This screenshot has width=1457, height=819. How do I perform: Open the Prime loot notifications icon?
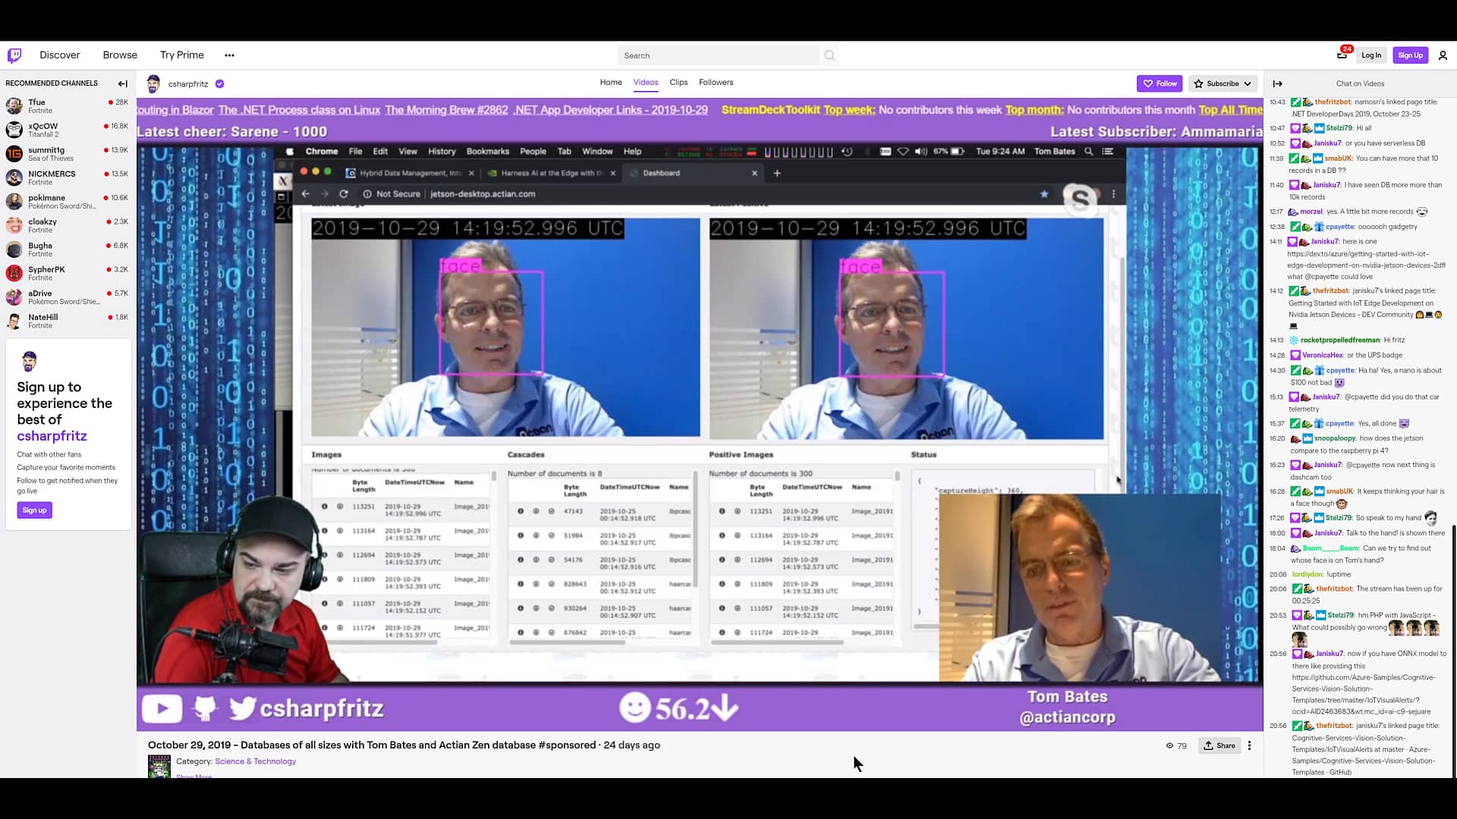tap(1342, 55)
